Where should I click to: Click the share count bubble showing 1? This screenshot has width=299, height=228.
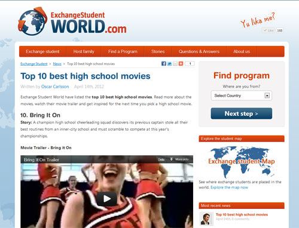tap(190, 64)
